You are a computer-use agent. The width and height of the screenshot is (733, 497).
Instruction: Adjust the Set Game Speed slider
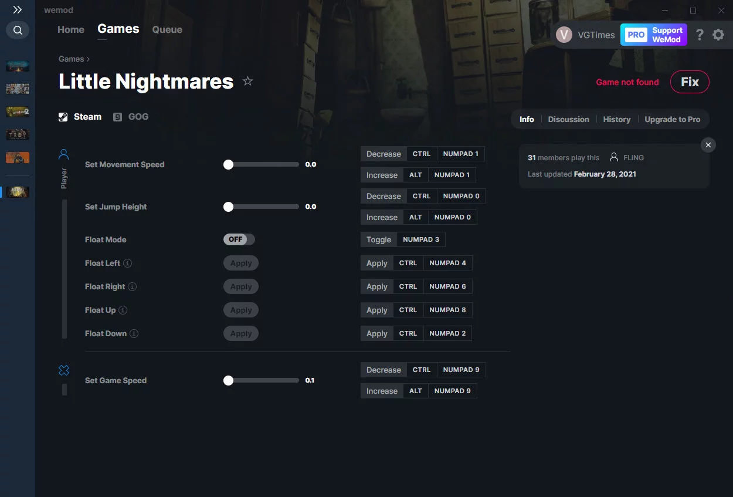click(262, 381)
